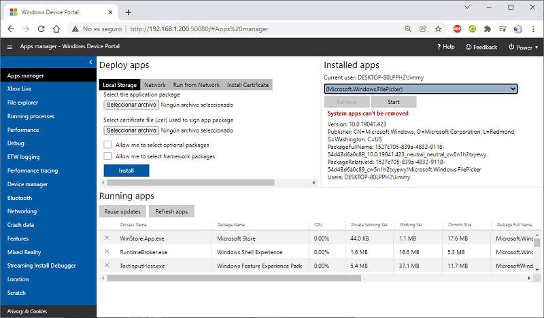The width and height of the screenshot is (544, 318).
Task: Open the Chrome tab search chevron
Action: click(x=467, y=7)
